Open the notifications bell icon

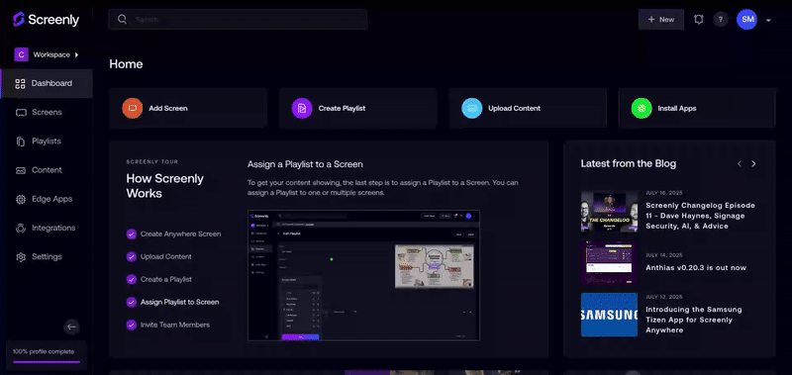pos(699,19)
